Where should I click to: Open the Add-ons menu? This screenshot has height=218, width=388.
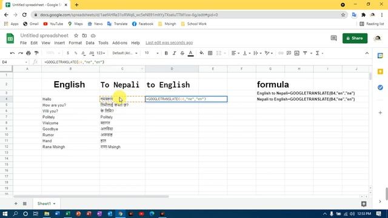(120, 43)
